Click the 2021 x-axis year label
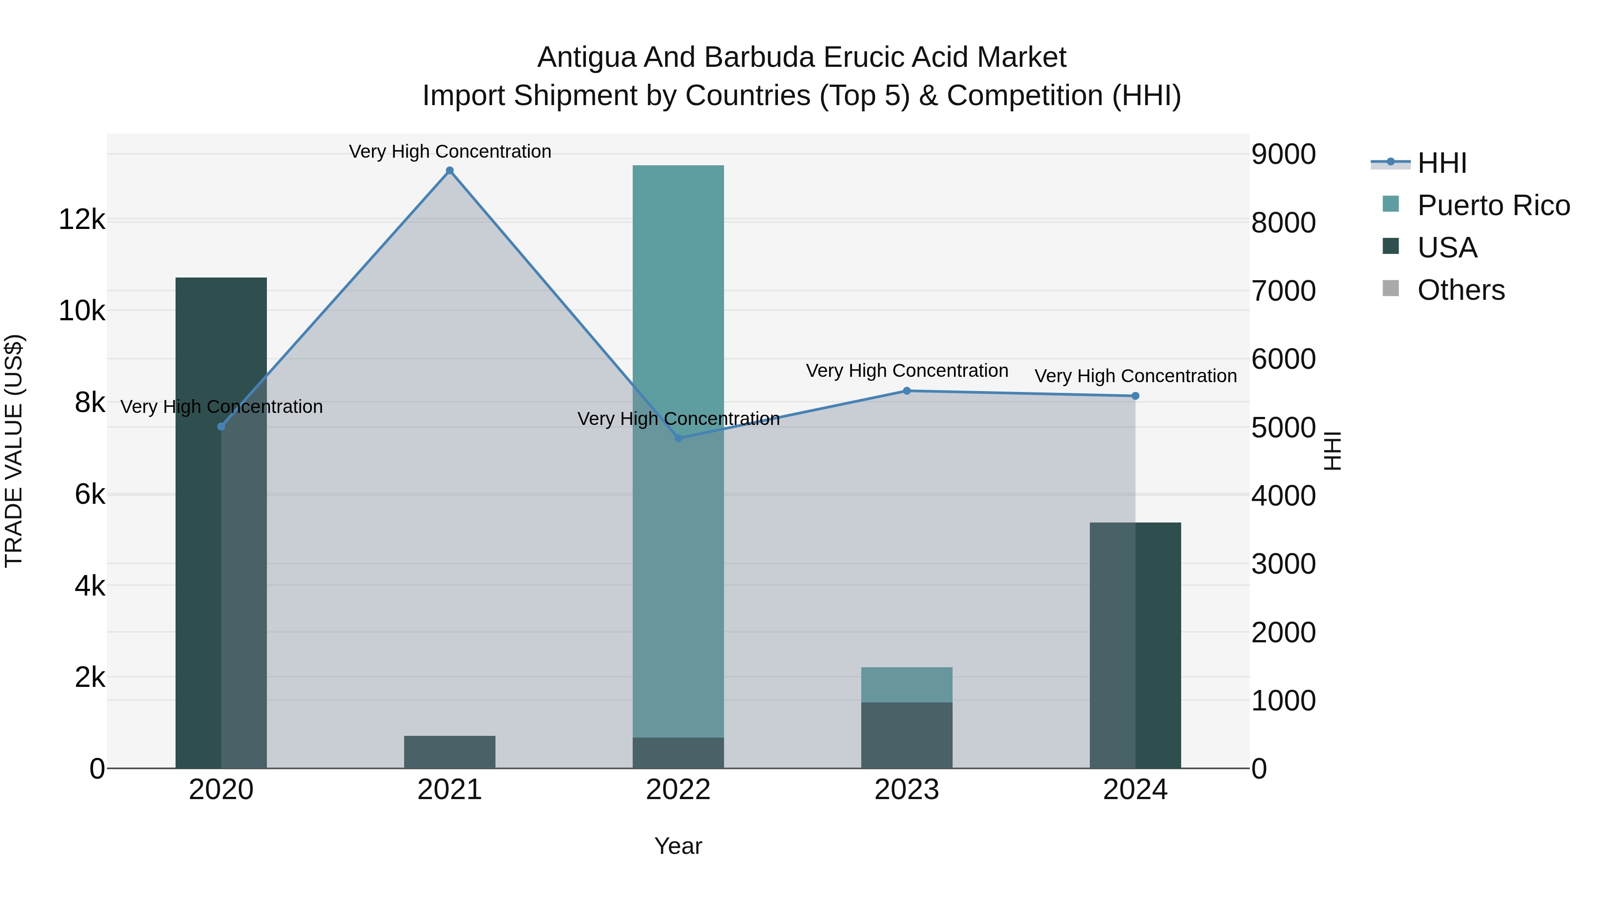Screen dimensions: 1604x902 pyautogui.click(x=450, y=790)
